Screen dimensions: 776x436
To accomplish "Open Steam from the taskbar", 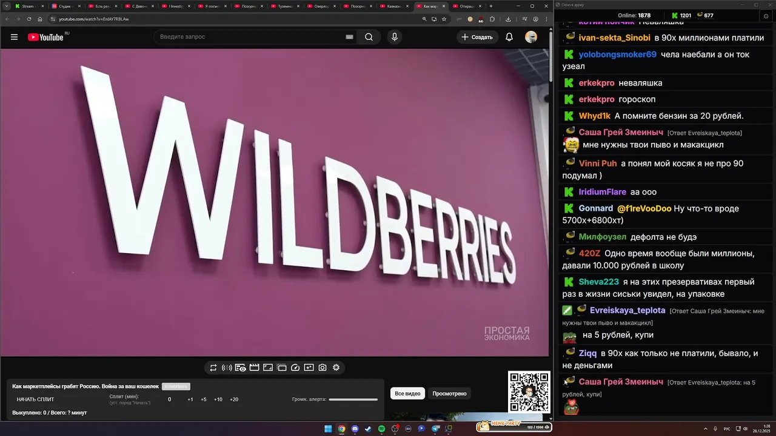I will 368,429.
